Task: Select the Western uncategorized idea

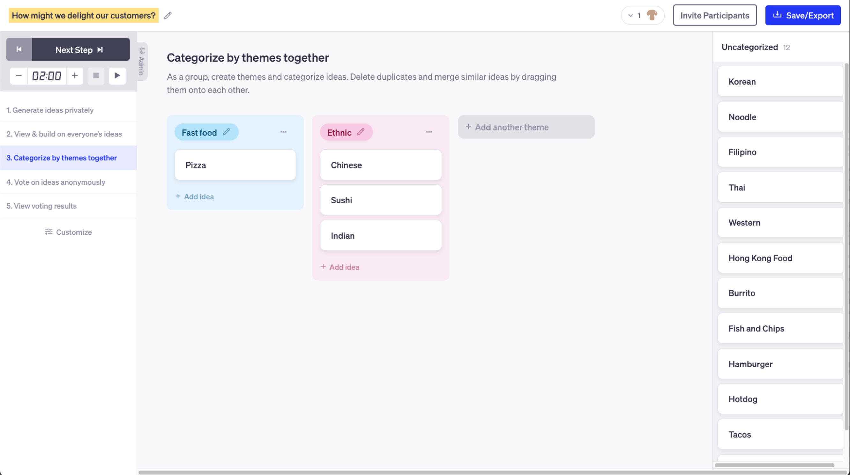Action: (x=780, y=222)
